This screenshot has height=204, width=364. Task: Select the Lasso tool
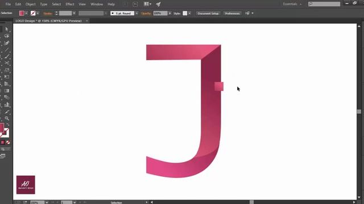click(7, 36)
